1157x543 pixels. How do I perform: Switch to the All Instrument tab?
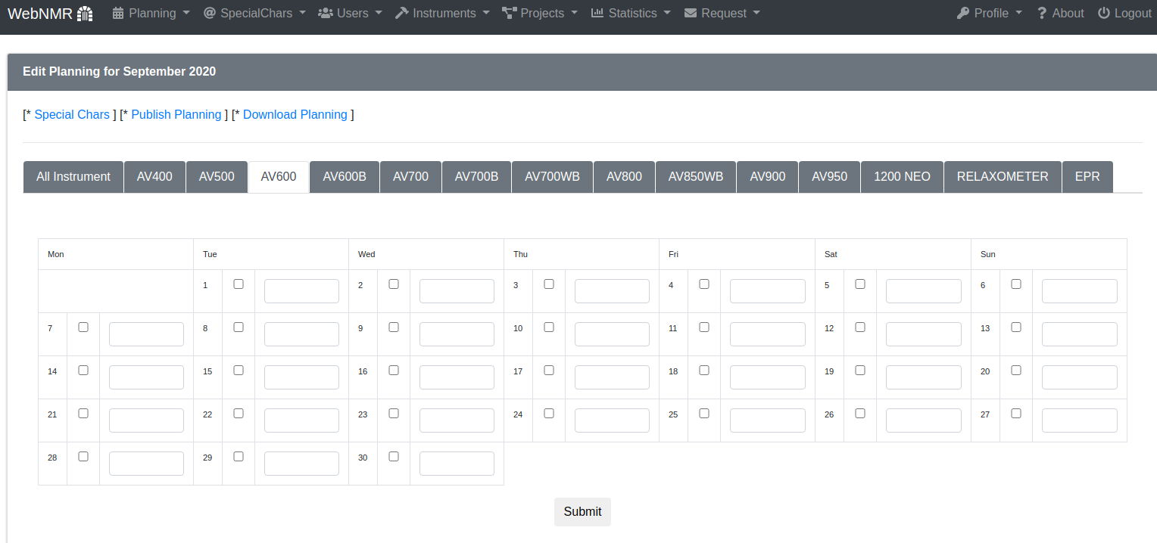[x=73, y=177]
